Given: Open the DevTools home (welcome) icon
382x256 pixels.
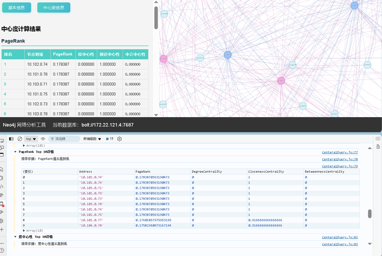Looking at the screenshot, I should tap(2, 169).
